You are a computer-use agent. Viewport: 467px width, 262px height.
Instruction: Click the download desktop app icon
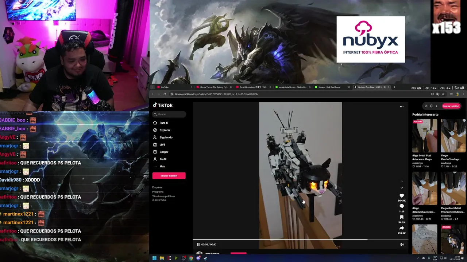coord(437,106)
